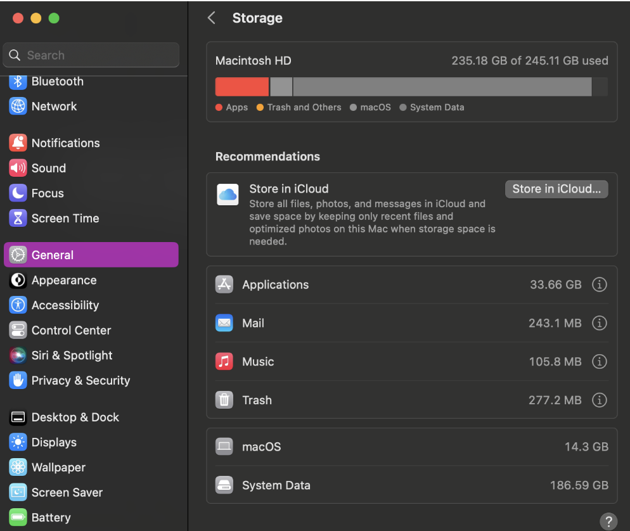Select Control Center from sidebar
This screenshot has width=630, height=531.
(x=71, y=330)
